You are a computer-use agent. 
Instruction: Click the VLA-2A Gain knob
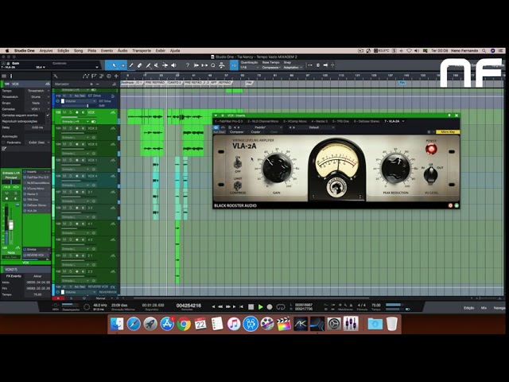click(x=277, y=168)
